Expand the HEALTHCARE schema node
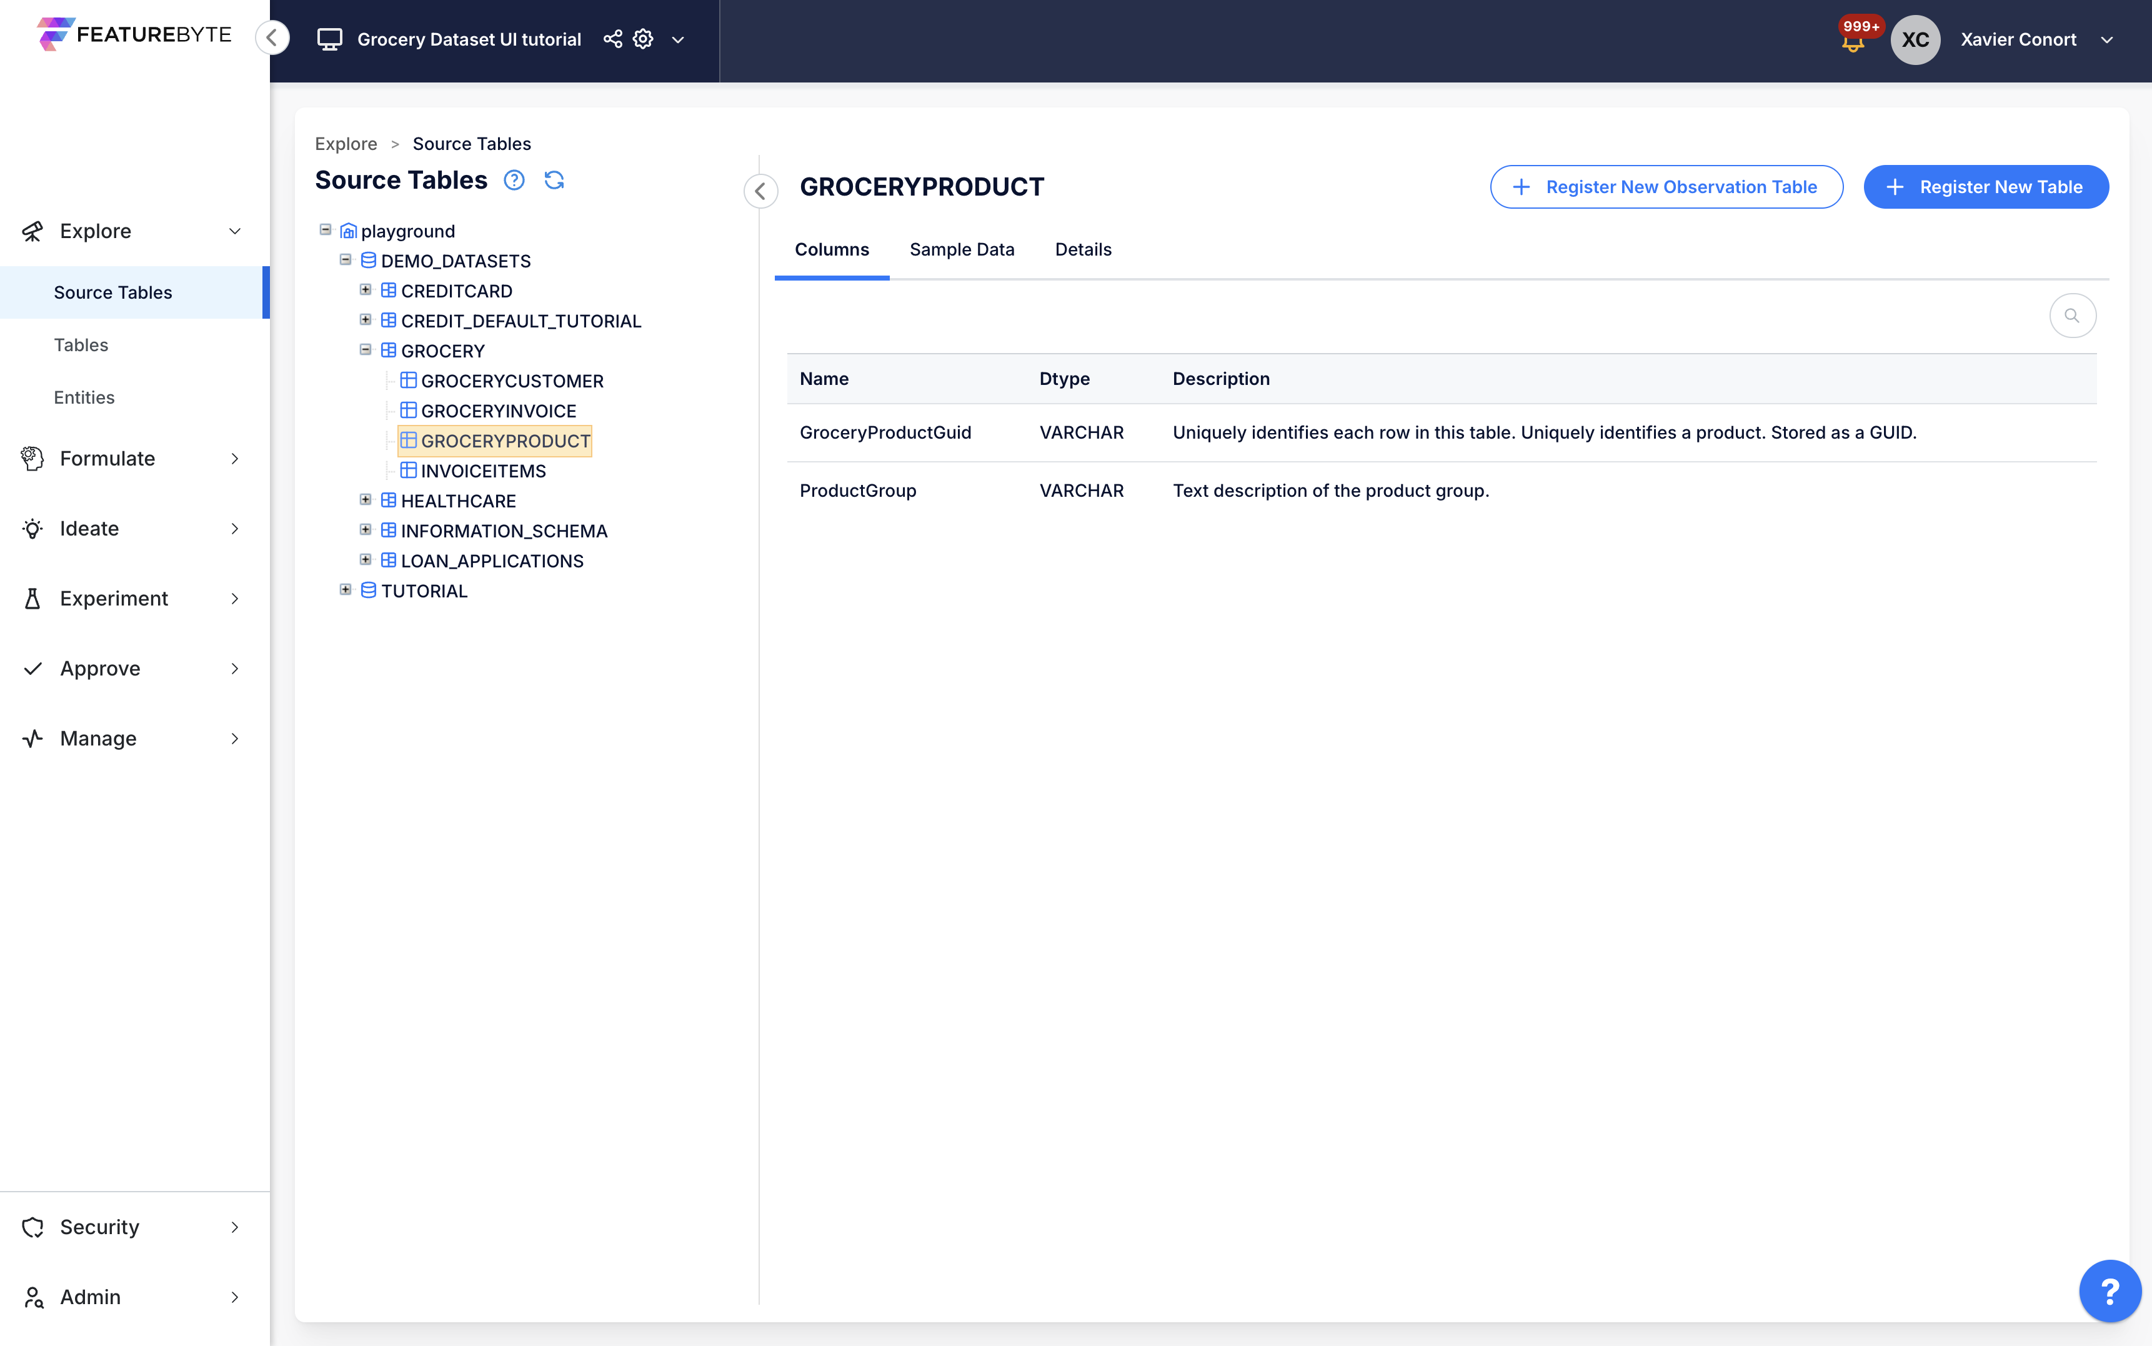This screenshot has height=1346, width=2152. point(365,501)
